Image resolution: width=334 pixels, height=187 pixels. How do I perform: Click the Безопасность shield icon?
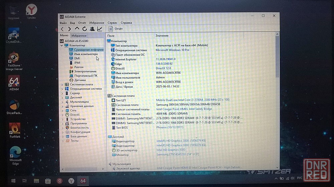[x=67, y=128]
